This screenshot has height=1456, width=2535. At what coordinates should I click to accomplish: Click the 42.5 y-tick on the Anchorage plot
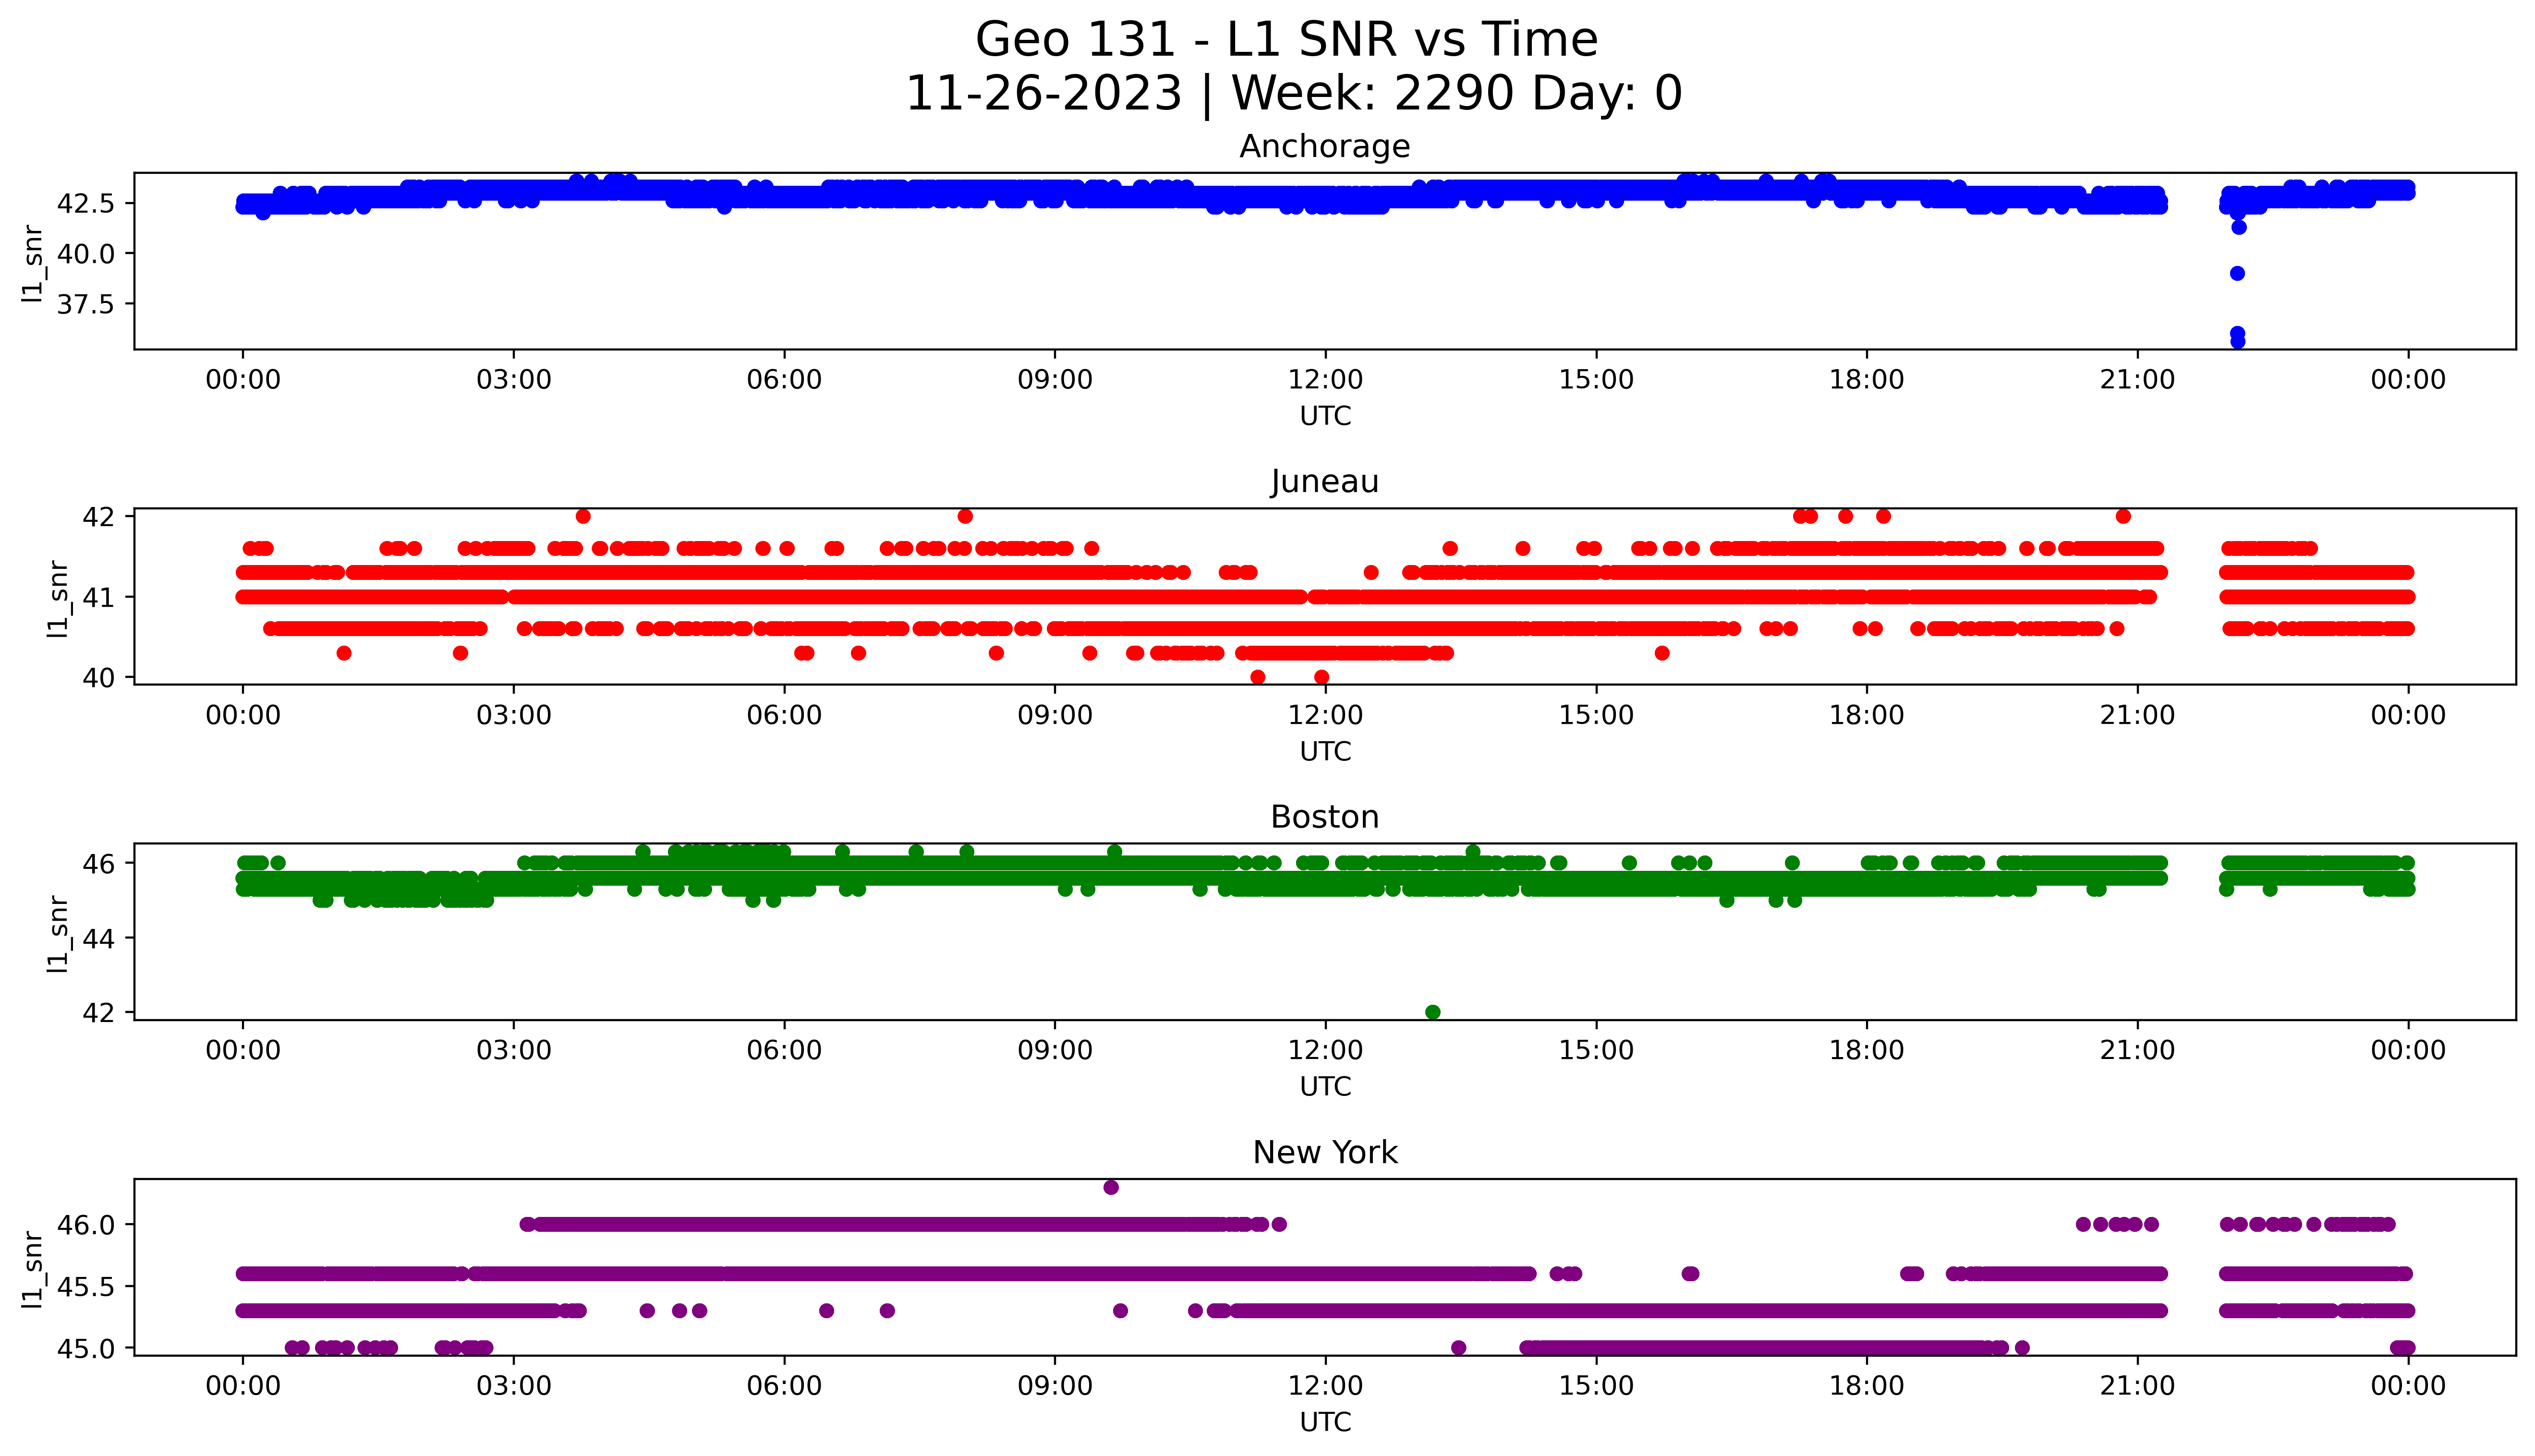(86, 204)
